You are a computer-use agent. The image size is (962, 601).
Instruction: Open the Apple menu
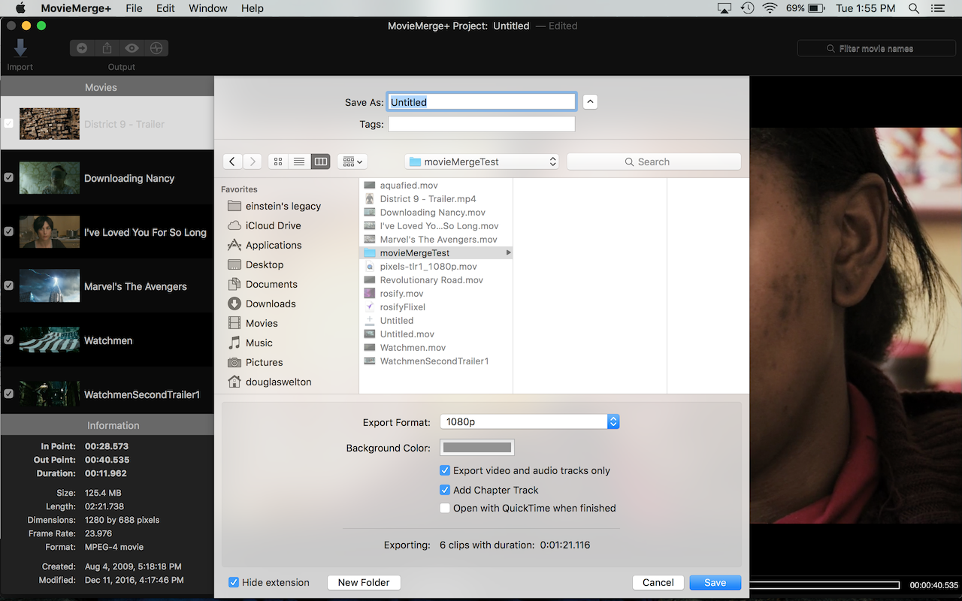coord(20,8)
